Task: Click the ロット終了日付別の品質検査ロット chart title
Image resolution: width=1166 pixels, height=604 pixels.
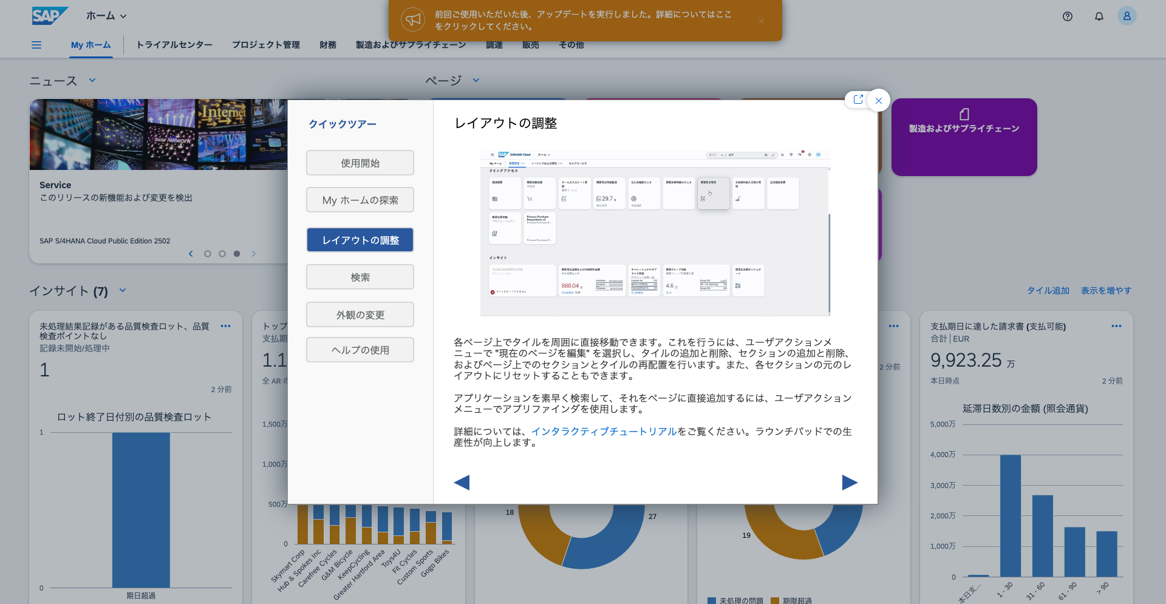Action: pos(134,417)
